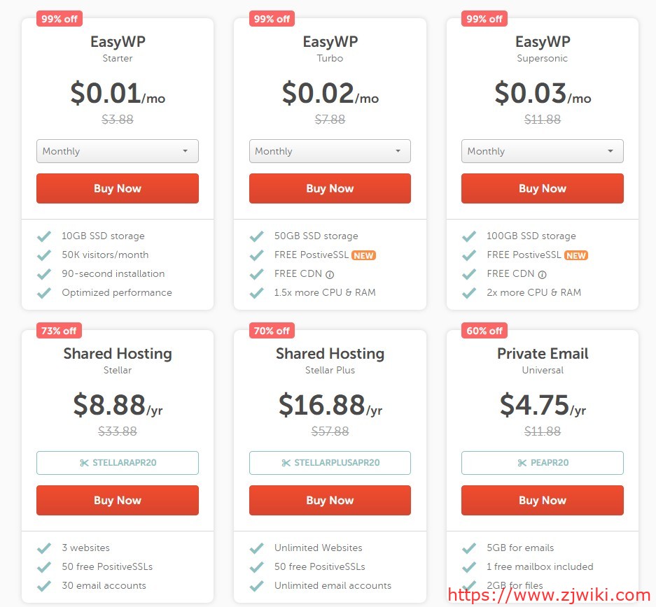The image size is (656, 607).
Task: Copy the STELLARPLUSAPR20 coupon code
Action: coord(330,462)
